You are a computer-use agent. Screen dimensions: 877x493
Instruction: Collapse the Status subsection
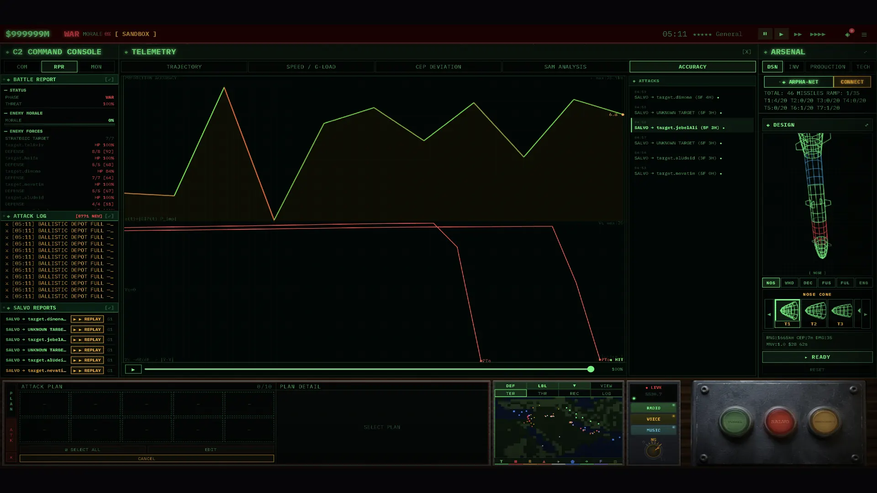[x=16, y=90]
